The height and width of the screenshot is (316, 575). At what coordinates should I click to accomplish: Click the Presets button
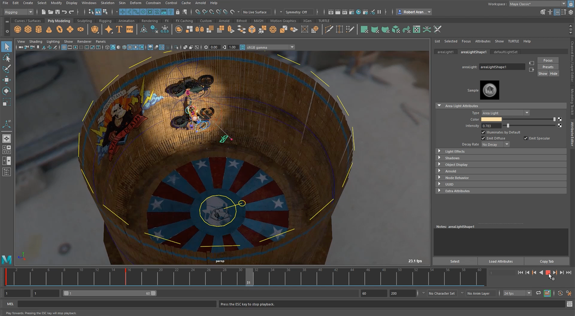pyautogui.click(x=547, y=67)
